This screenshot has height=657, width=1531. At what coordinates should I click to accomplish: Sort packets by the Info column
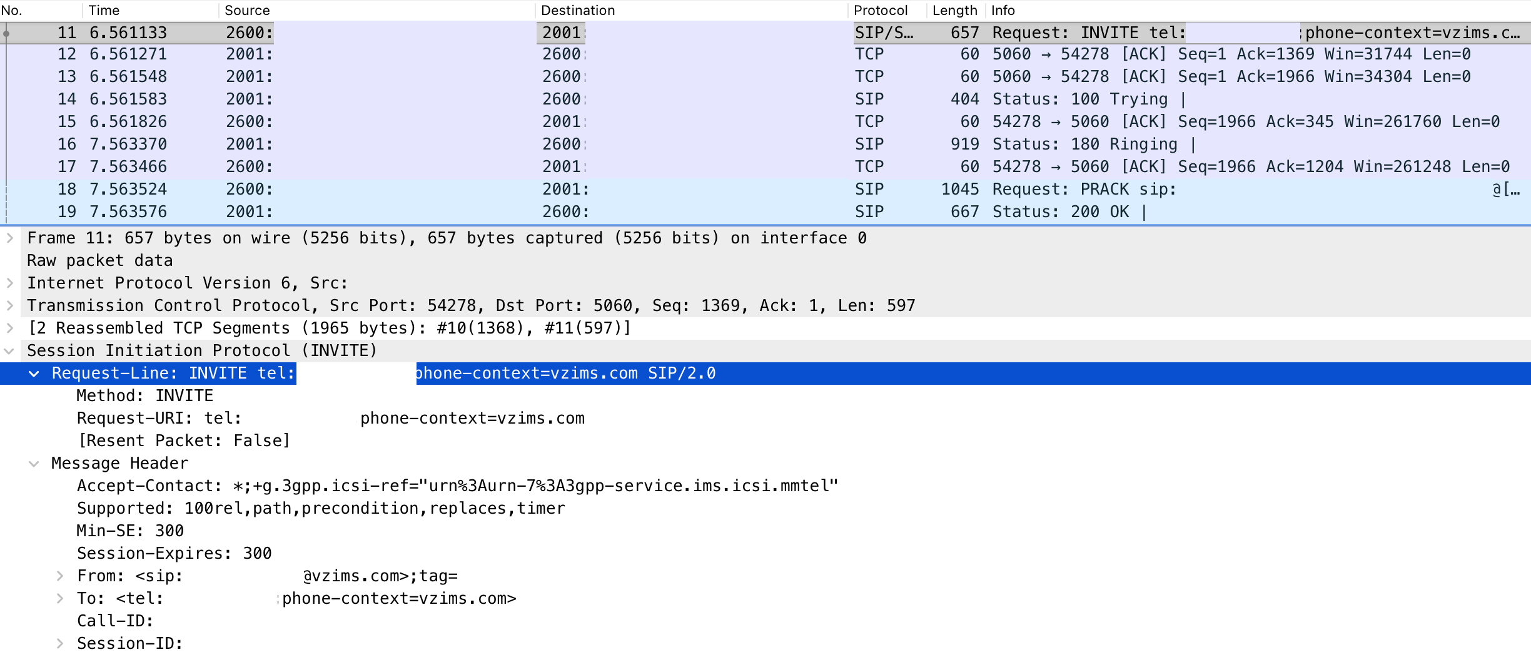coord(1258,11)
